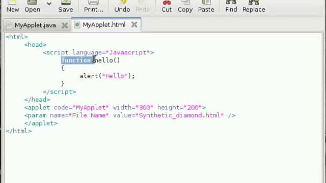Viewport: 326px width, 183px height.
Task: Open the Find tool
Action: [231, 6]
